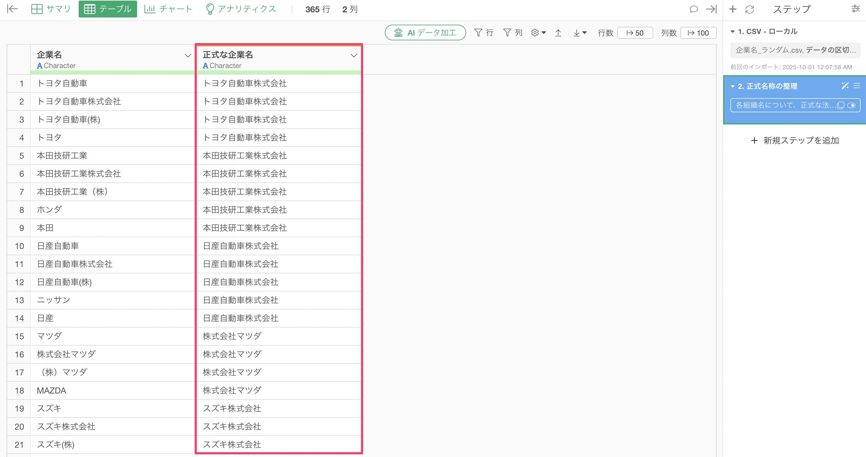
Task: Click the magic wand icon on step 2
Action: point(845,86)
